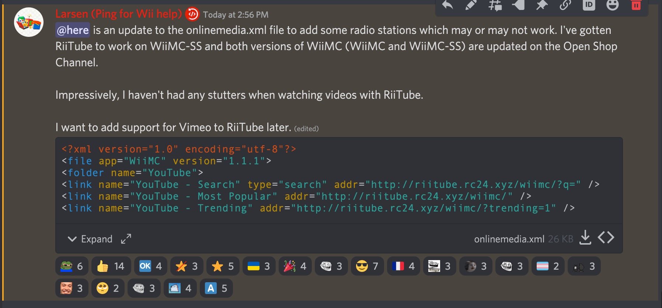Toggle the Pepe frog reaction with 6

coord(72,266)
